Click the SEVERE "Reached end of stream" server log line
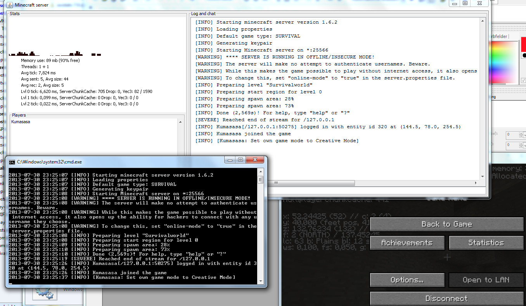Screen dimensions: 526x306 265,120
